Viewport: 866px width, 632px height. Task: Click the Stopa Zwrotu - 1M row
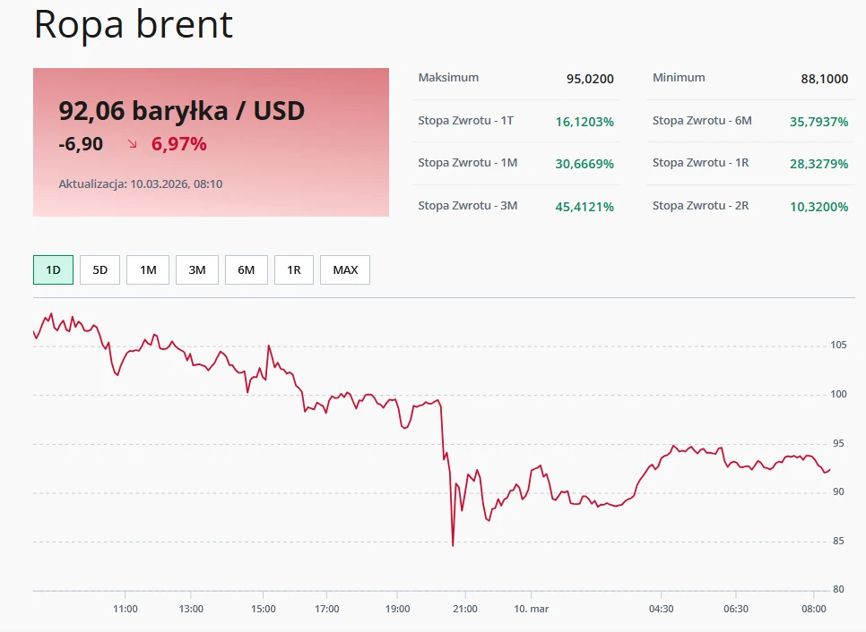[x=515, y=163]
